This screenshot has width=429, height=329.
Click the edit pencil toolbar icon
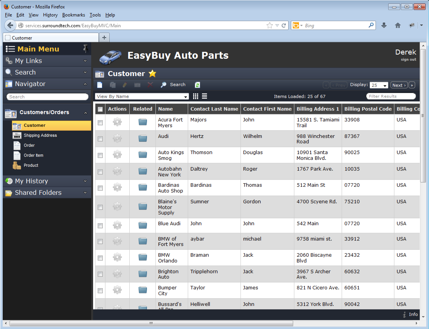[125, 85]
